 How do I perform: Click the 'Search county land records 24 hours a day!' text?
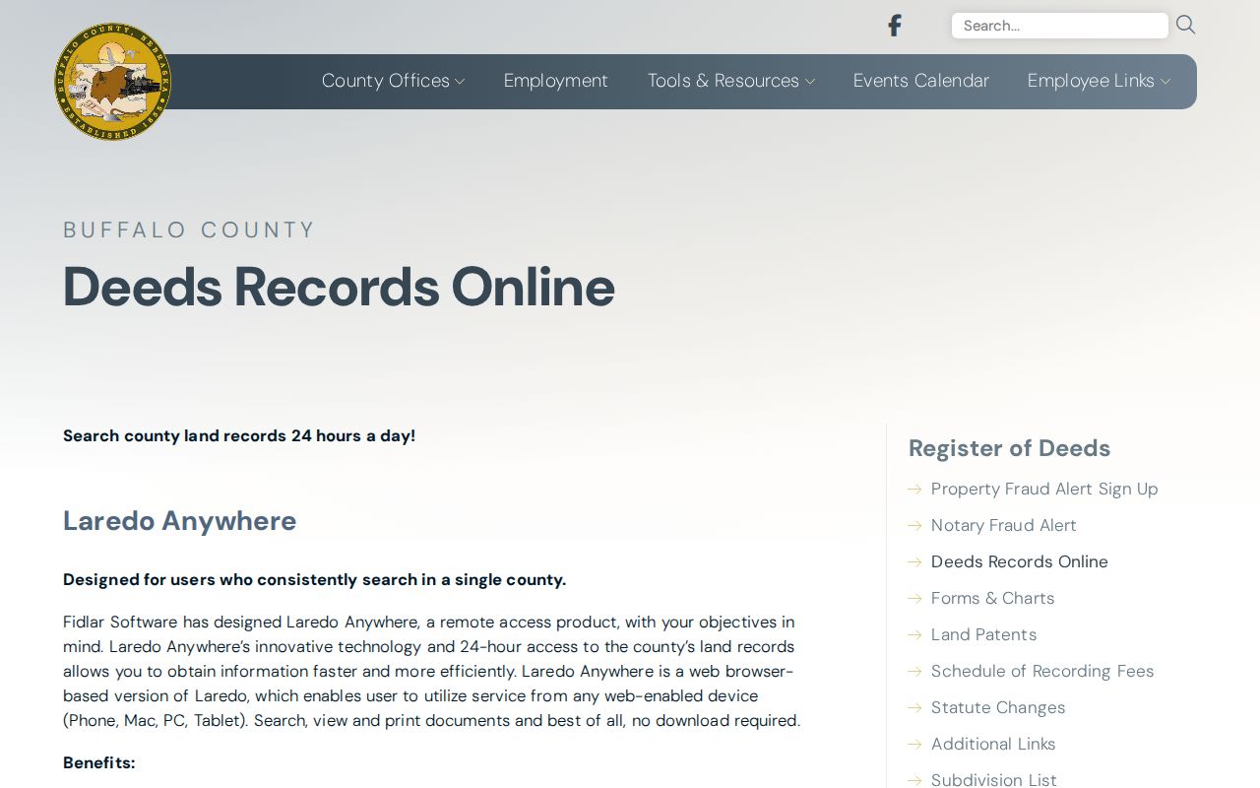click(239, 435)
